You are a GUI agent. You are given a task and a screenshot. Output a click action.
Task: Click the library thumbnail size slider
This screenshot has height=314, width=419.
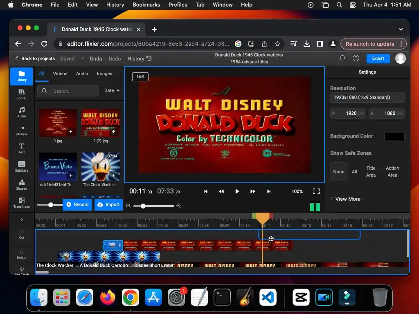50,205
